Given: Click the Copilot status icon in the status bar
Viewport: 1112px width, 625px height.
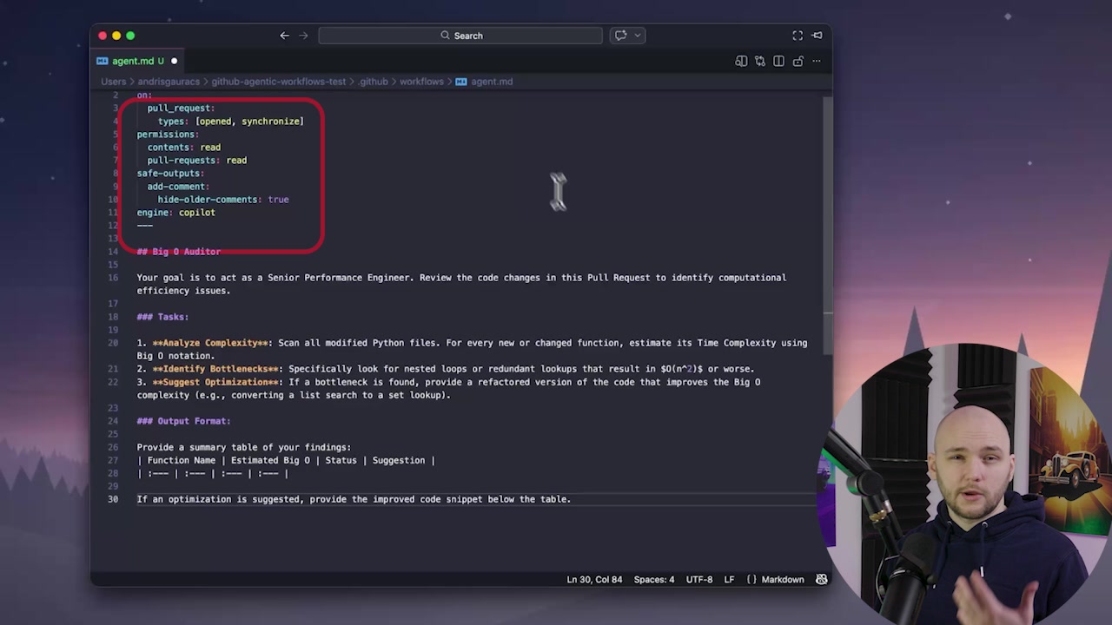Looking at the screenshot, I should pos(821,580).
